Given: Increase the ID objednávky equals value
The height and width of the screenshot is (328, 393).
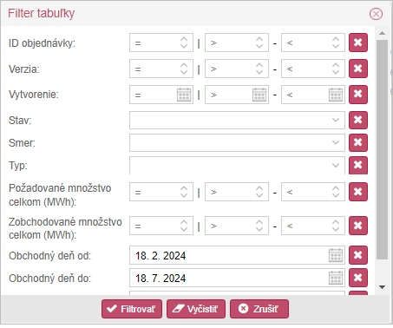Looking at the screenshot, I should (x=184, y=39).
